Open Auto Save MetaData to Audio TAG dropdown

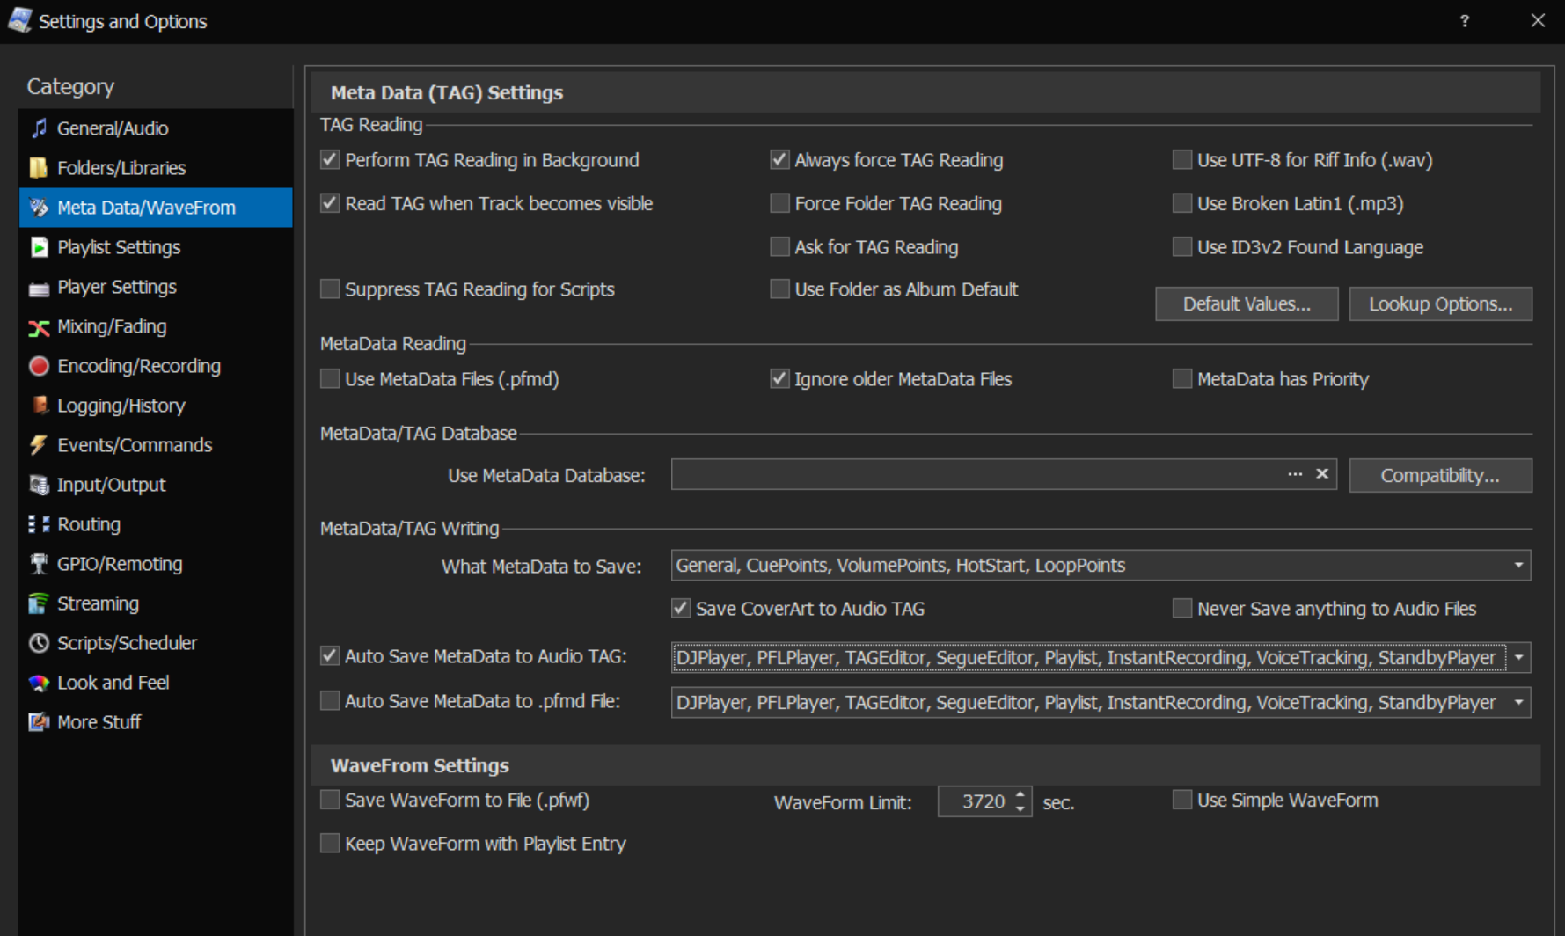click(x=1518, y=658)
